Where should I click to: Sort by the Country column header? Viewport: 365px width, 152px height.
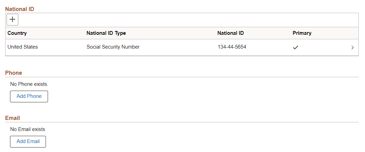point(17,33)
